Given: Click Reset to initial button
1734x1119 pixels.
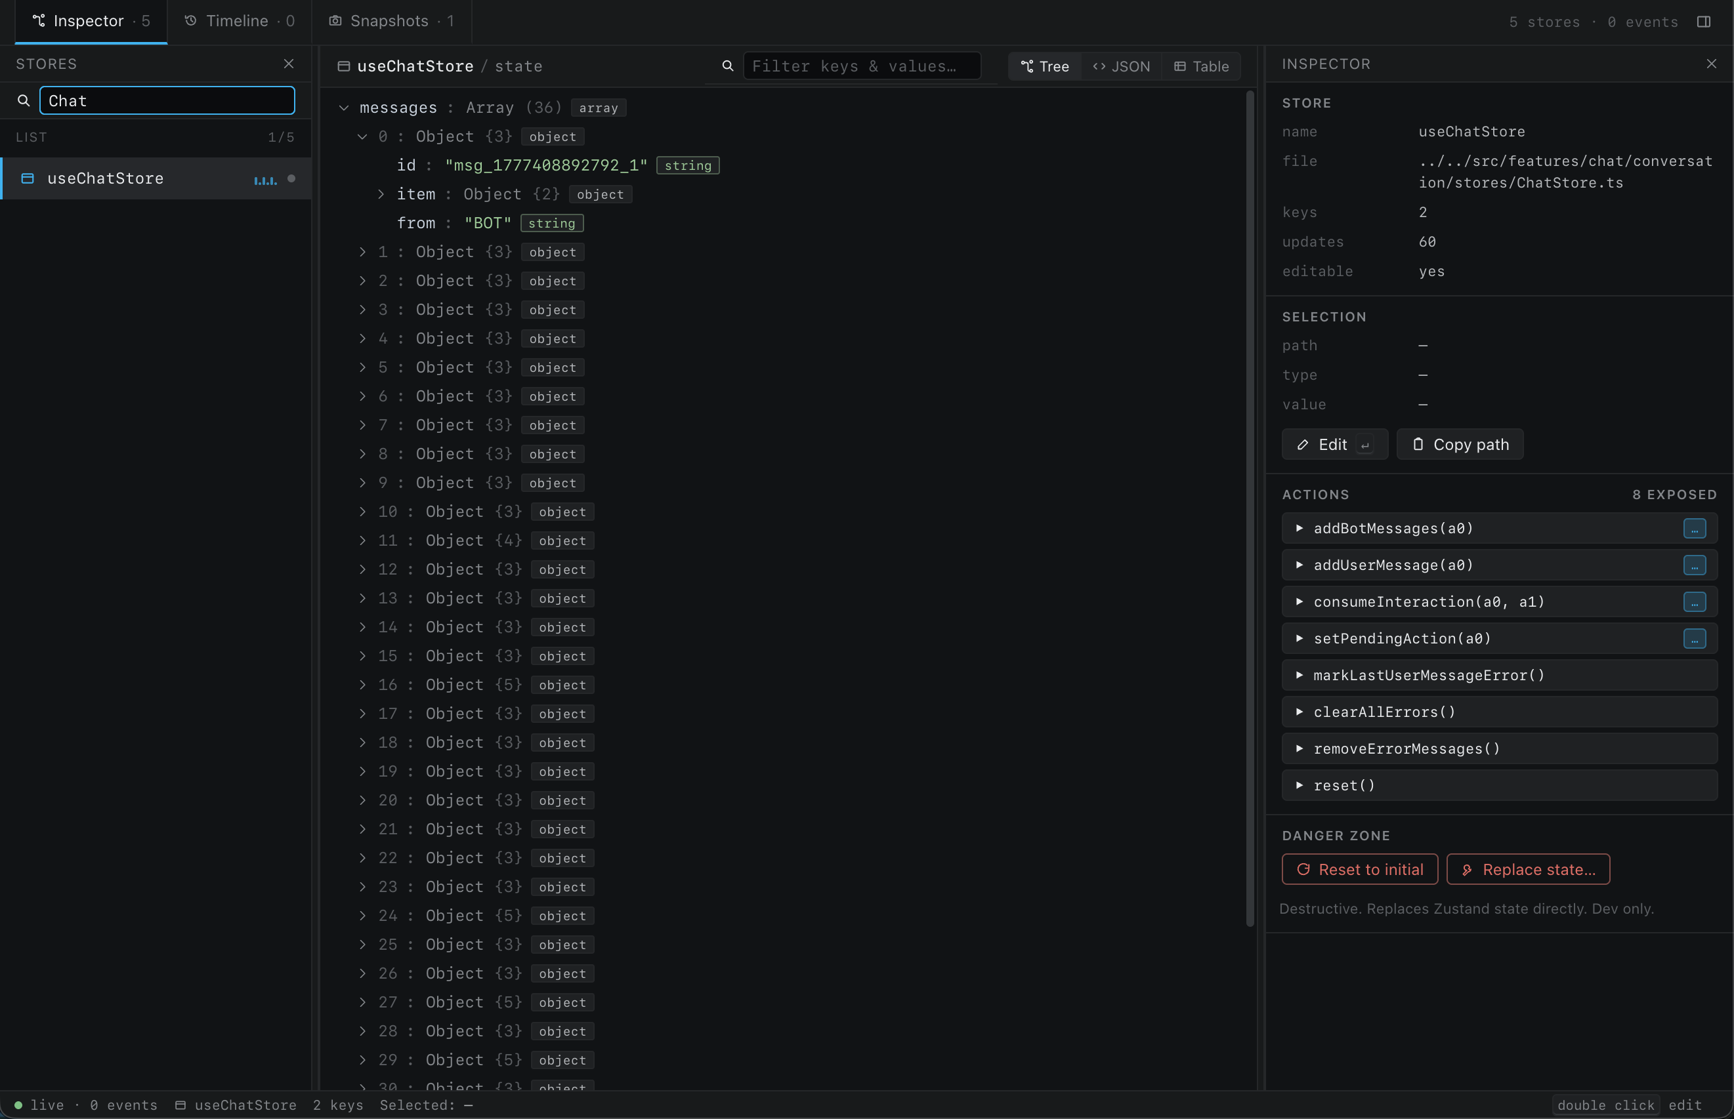Looking at the screenshot, I should pos(1360,870).
